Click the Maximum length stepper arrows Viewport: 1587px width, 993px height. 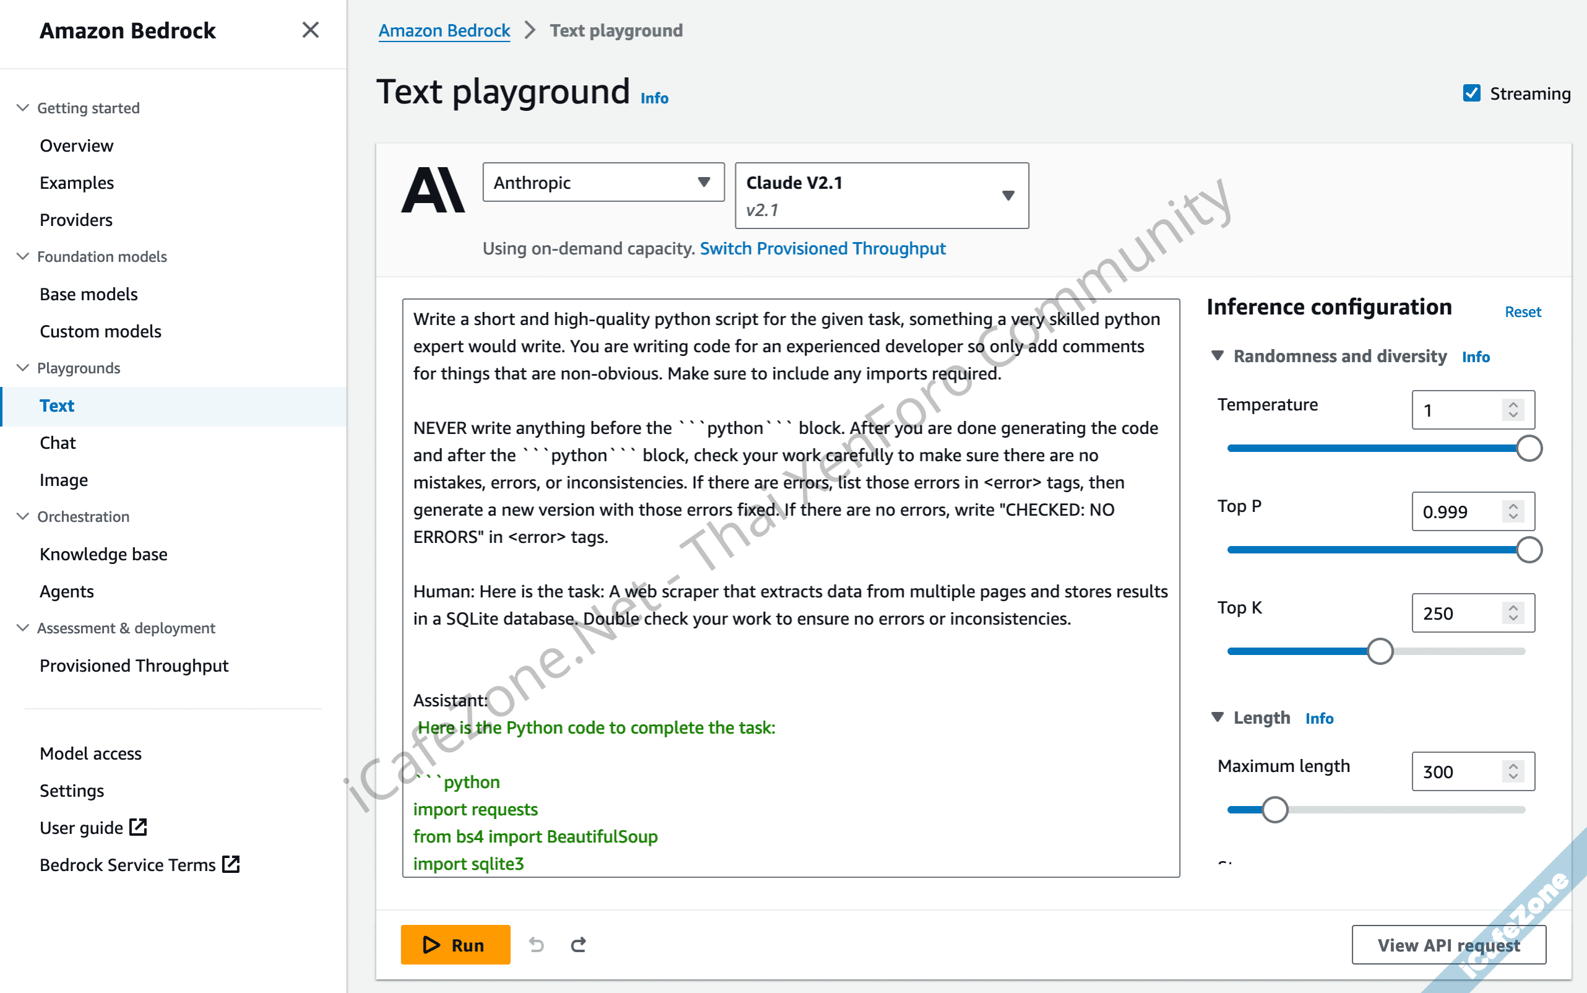1513,771
